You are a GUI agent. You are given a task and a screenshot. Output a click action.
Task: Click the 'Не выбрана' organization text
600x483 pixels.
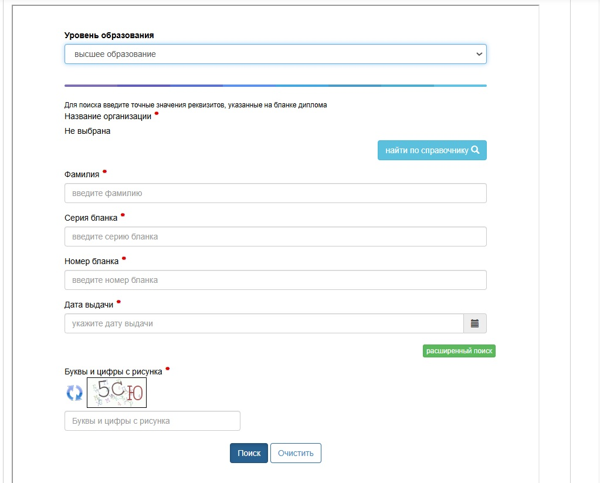coord(87,131)
